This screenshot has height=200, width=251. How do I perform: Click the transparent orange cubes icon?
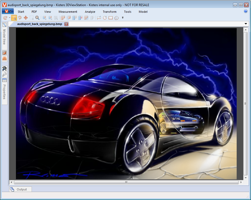(69, 18)
